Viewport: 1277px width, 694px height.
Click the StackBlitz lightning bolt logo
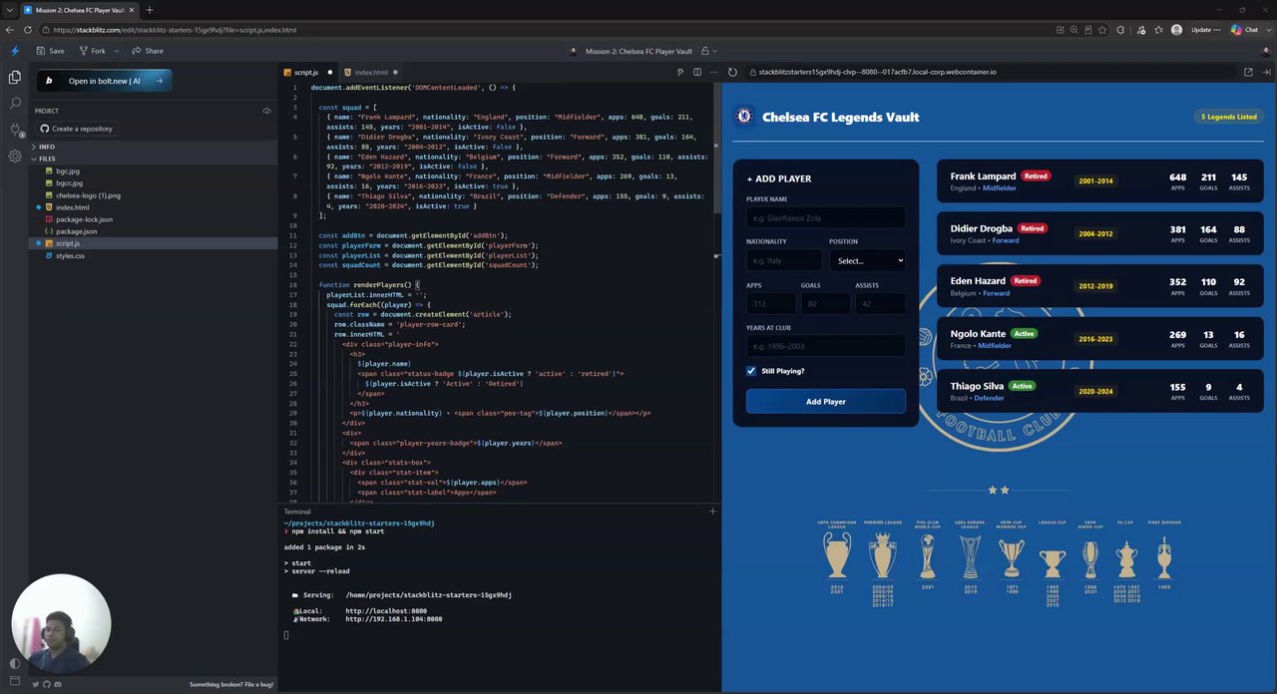coord(14,51)
